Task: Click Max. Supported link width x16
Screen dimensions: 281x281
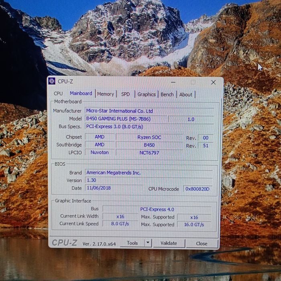Action: pos(194,218)
